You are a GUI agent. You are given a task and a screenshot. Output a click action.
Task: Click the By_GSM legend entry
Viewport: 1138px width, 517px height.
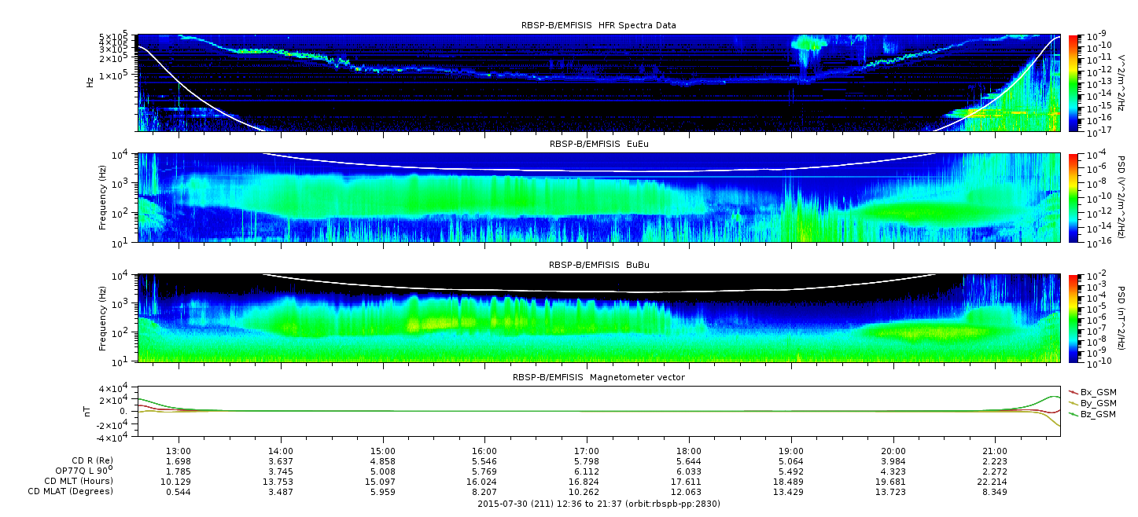1097,402
